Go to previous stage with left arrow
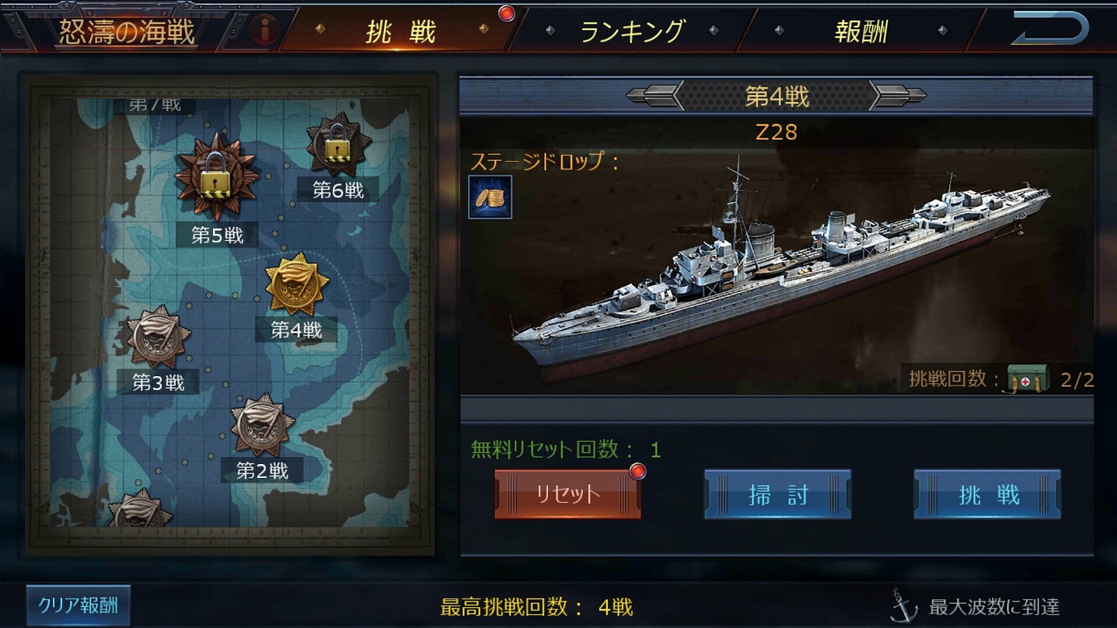This screenshot has height=628, width=1117. coord(654,95)
